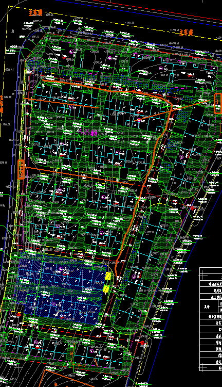Select the orange diagonal line near right rectangle
The width and height of the screenshot is (222, 387).
172,110
